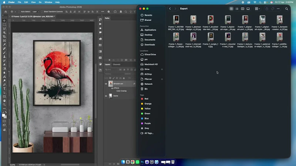Select the Move tool in Photoshop toolbox
This screenshot has width=296, height=166.
coord(4,21)
